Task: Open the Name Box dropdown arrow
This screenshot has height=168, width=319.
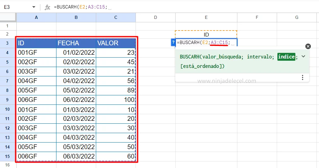Action: [34, 7]
